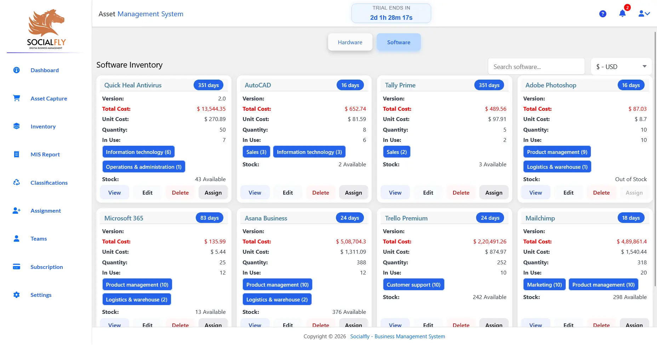Delete the Tally Prime entry
Image resolution: width=657 pixels, height=345 pixels.
tap(461, 192)
